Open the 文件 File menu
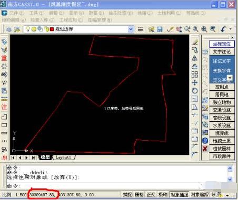This screenshot has height=200, width=238. 16,13
